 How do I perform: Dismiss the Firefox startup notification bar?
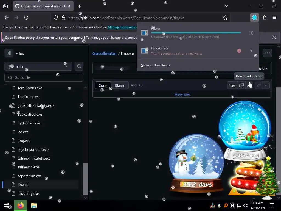click(274, 37)
